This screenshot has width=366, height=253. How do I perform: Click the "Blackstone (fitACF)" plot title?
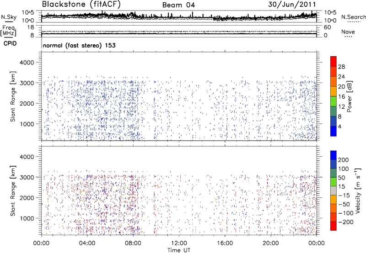click(x=81, y=5)
